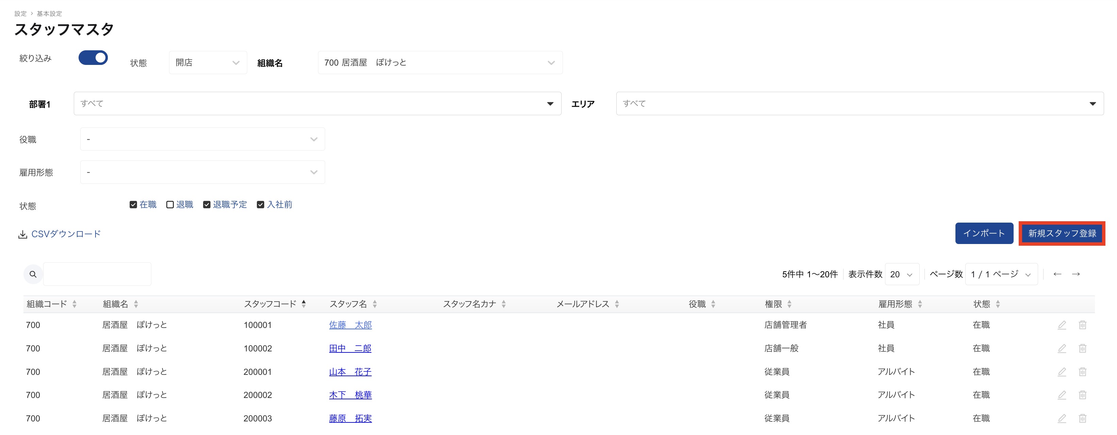Open staff 木下 桃華 link
This screenshot has height=435, width=1117.
[x=350, y=395]
